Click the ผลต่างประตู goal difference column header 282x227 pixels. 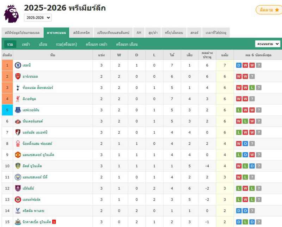(x=207, y=55)
